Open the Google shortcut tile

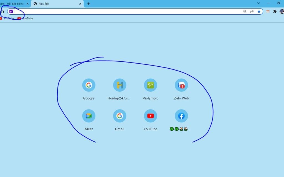pos(89,85)
